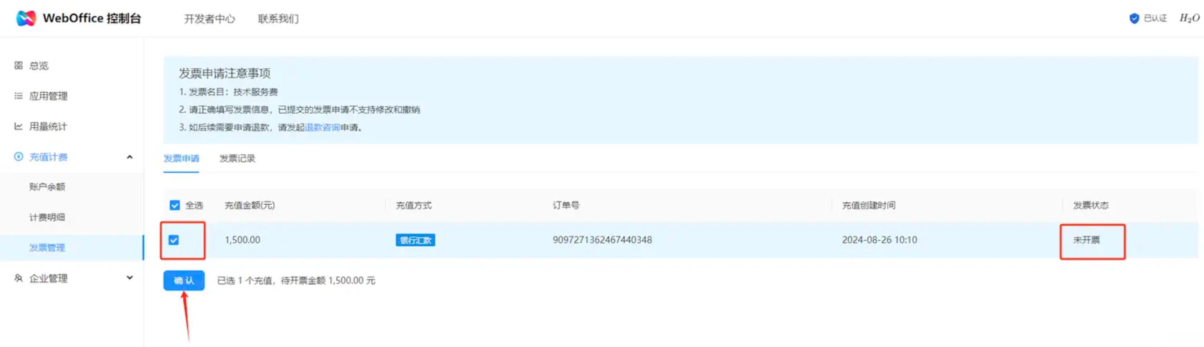Open 计费明细 in sidebar
Image resolution: width=1204 pixels, height=347 pixels.
coord(47,217)
